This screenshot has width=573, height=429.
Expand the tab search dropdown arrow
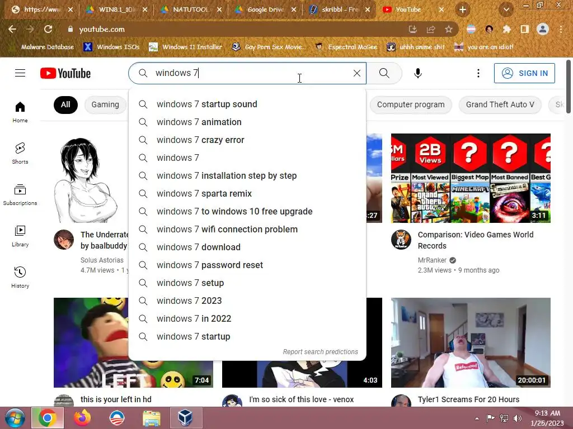506,10
